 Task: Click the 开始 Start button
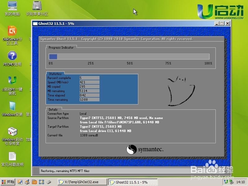coord(8,182)
